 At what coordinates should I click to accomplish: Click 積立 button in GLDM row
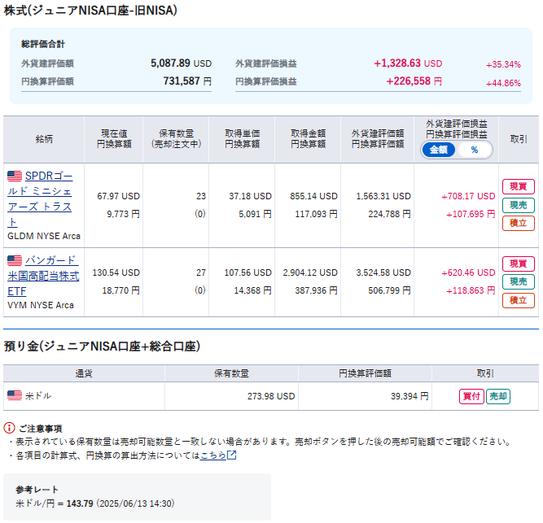pos(518,223)
